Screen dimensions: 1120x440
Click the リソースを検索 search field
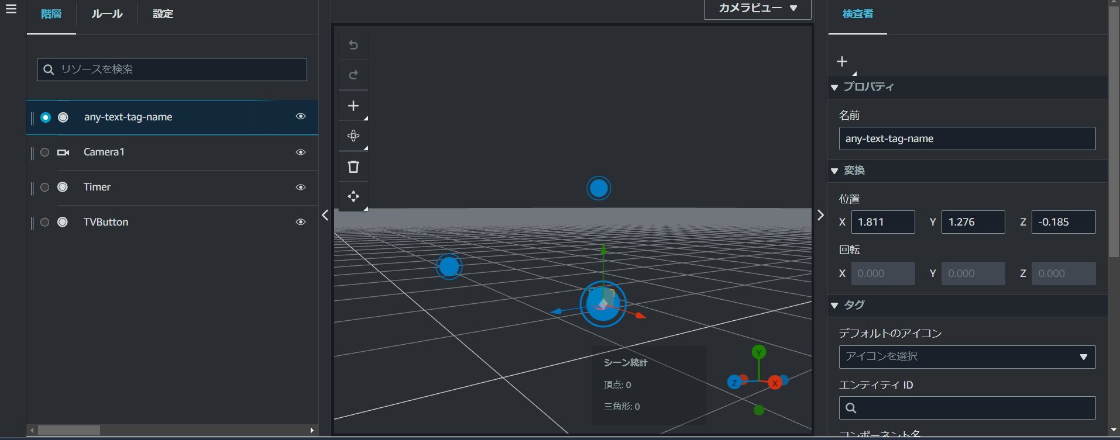(172, 70)
